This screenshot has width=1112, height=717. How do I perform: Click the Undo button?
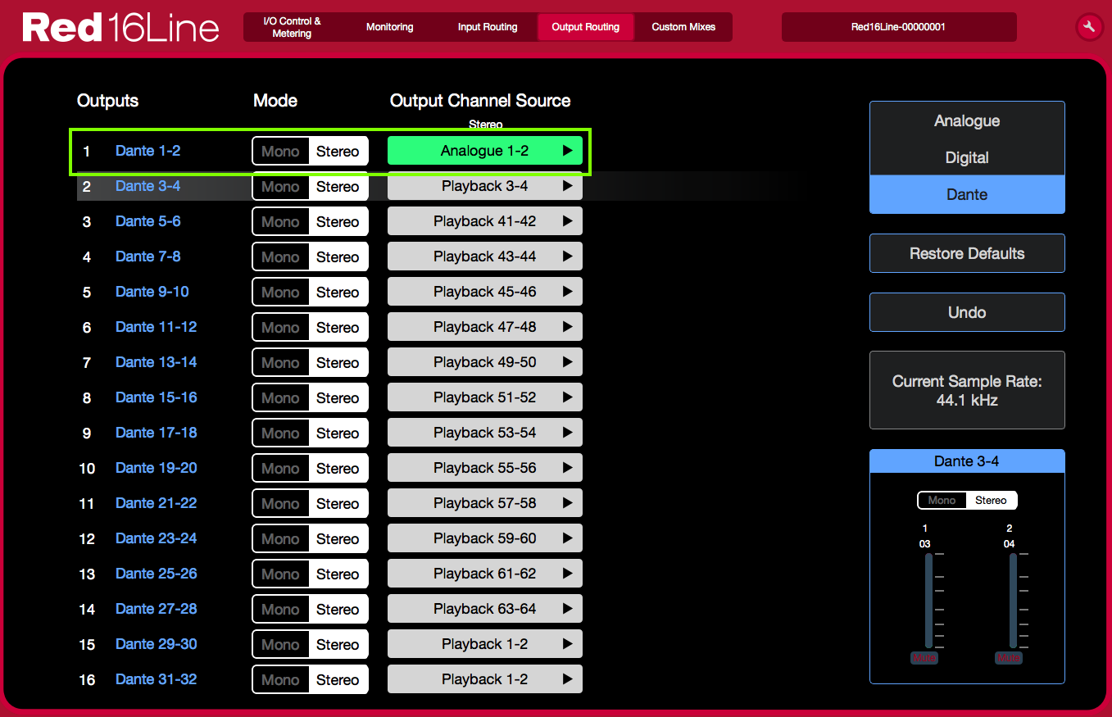click(967, 312)
